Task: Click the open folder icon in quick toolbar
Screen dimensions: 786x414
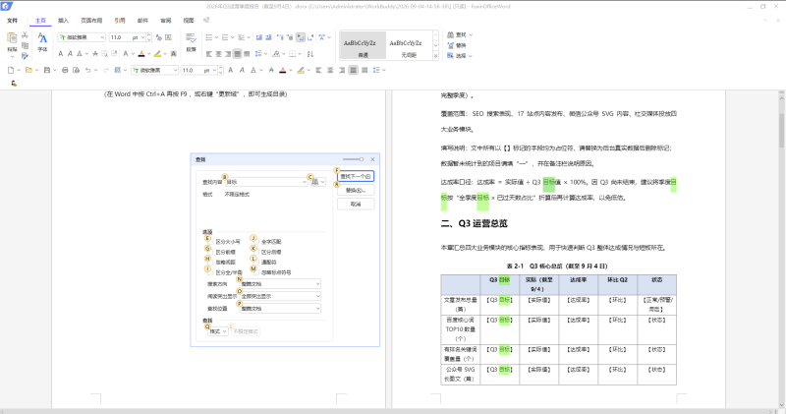Action: coord(28,70)
